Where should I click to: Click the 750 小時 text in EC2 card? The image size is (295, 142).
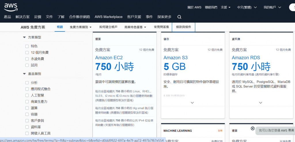[x=115, y=66]
